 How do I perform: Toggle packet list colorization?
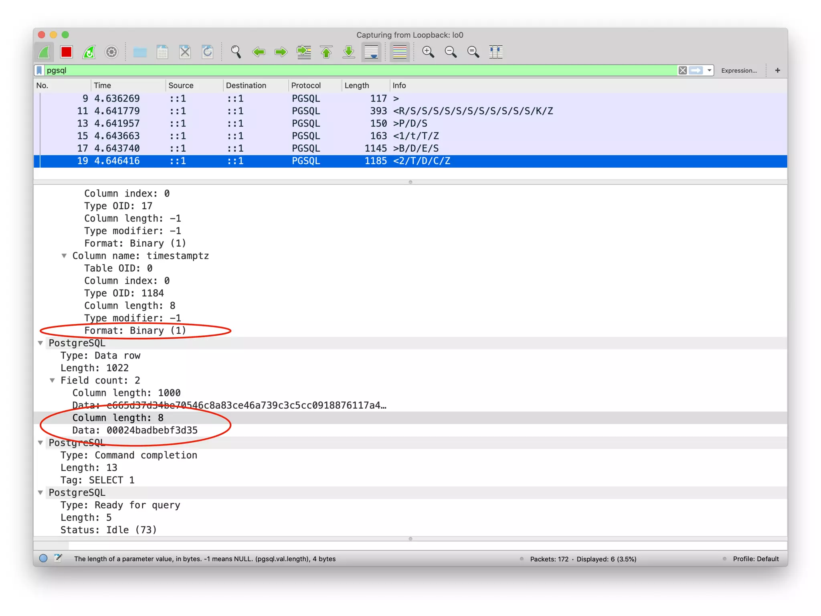(x=400, y=52)
